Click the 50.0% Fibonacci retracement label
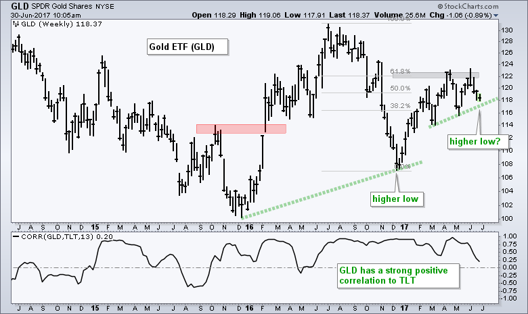The width and height of the screenshot is (528, 314). (x=400, y=88)
